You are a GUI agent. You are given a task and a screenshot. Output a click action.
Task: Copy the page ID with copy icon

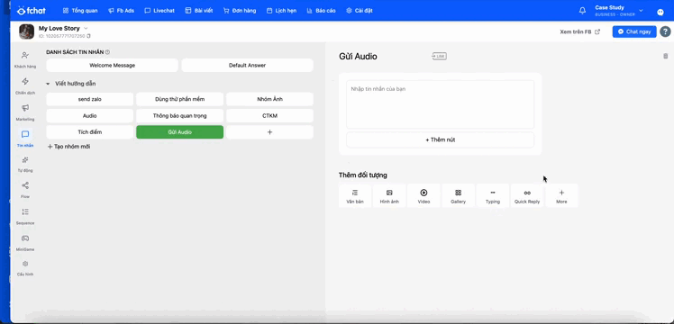click(x=88, y=37)
